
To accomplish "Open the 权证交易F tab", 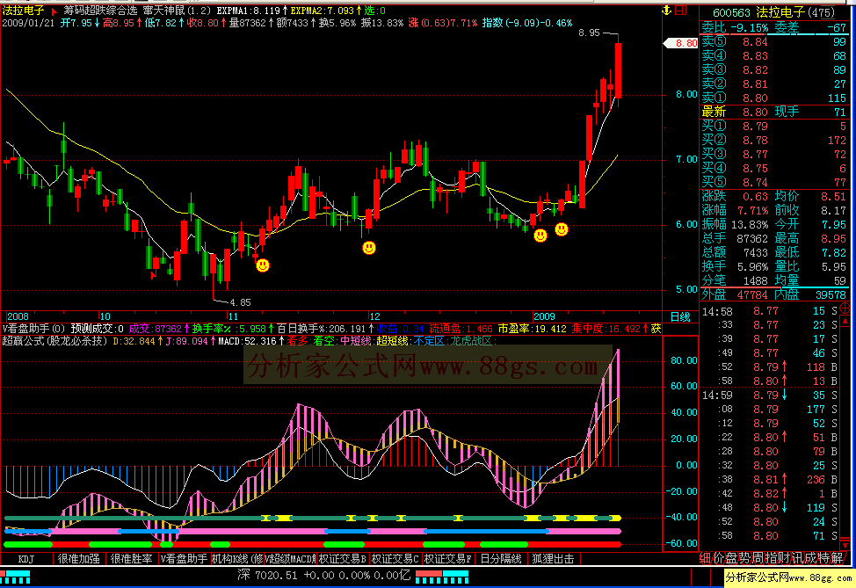I will click(x=447, y=558).
